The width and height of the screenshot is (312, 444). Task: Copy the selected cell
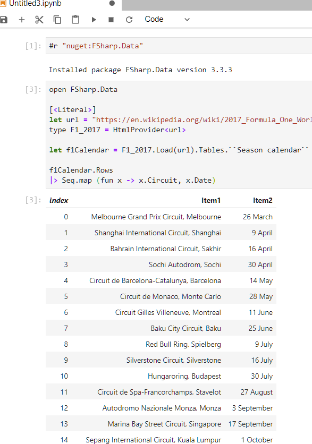tap(56, 19)
